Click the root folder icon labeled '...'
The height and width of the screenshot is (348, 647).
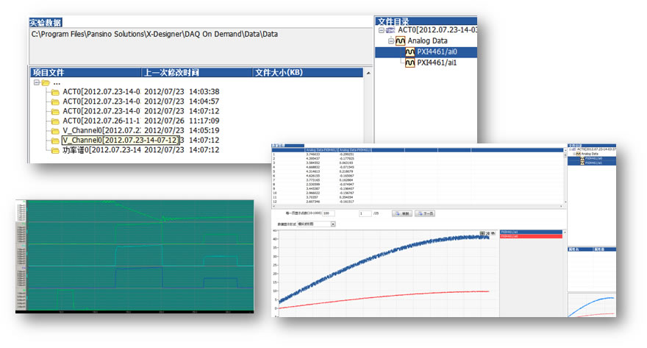[x=45, y=82]
